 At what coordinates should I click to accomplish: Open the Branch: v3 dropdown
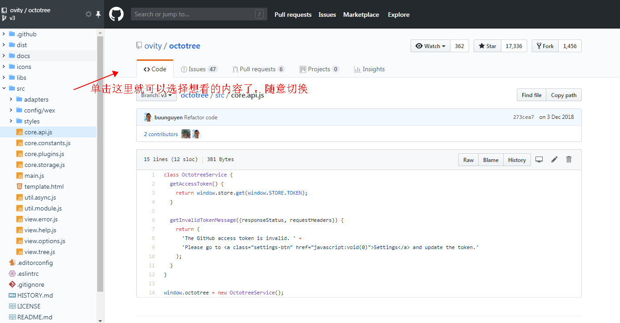point(156,95)
